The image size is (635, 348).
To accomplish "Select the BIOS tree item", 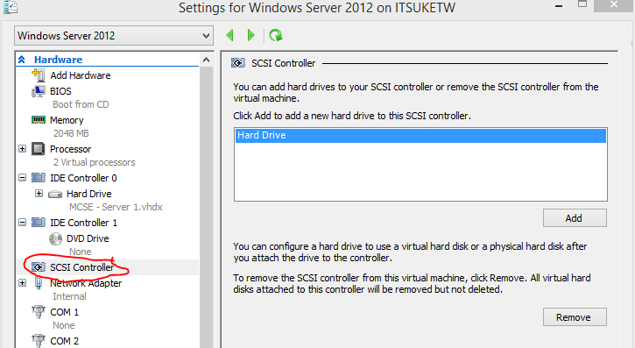I will click(x=60, y=91).
